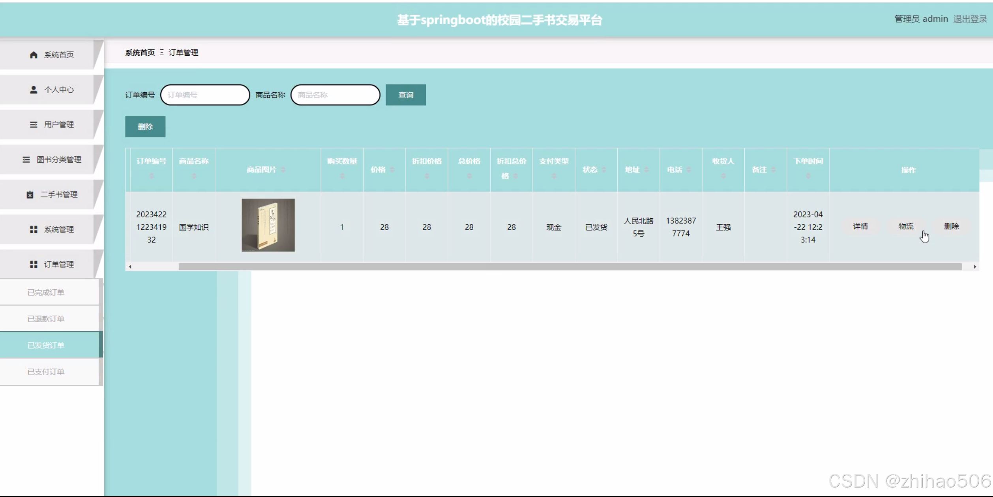Sort by 价格 column arrows
993x497 pixels.
[x=392, y=170]
